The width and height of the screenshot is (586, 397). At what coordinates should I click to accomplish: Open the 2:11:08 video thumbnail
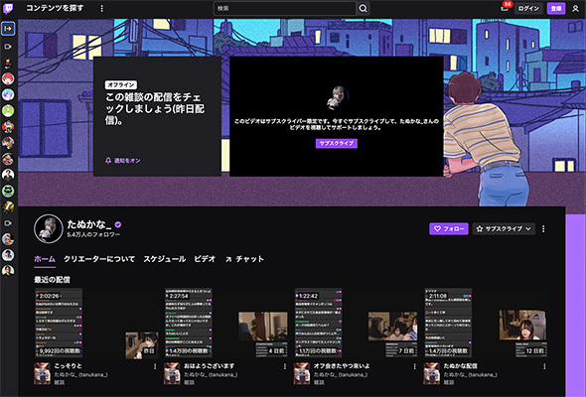pos(486,323)
